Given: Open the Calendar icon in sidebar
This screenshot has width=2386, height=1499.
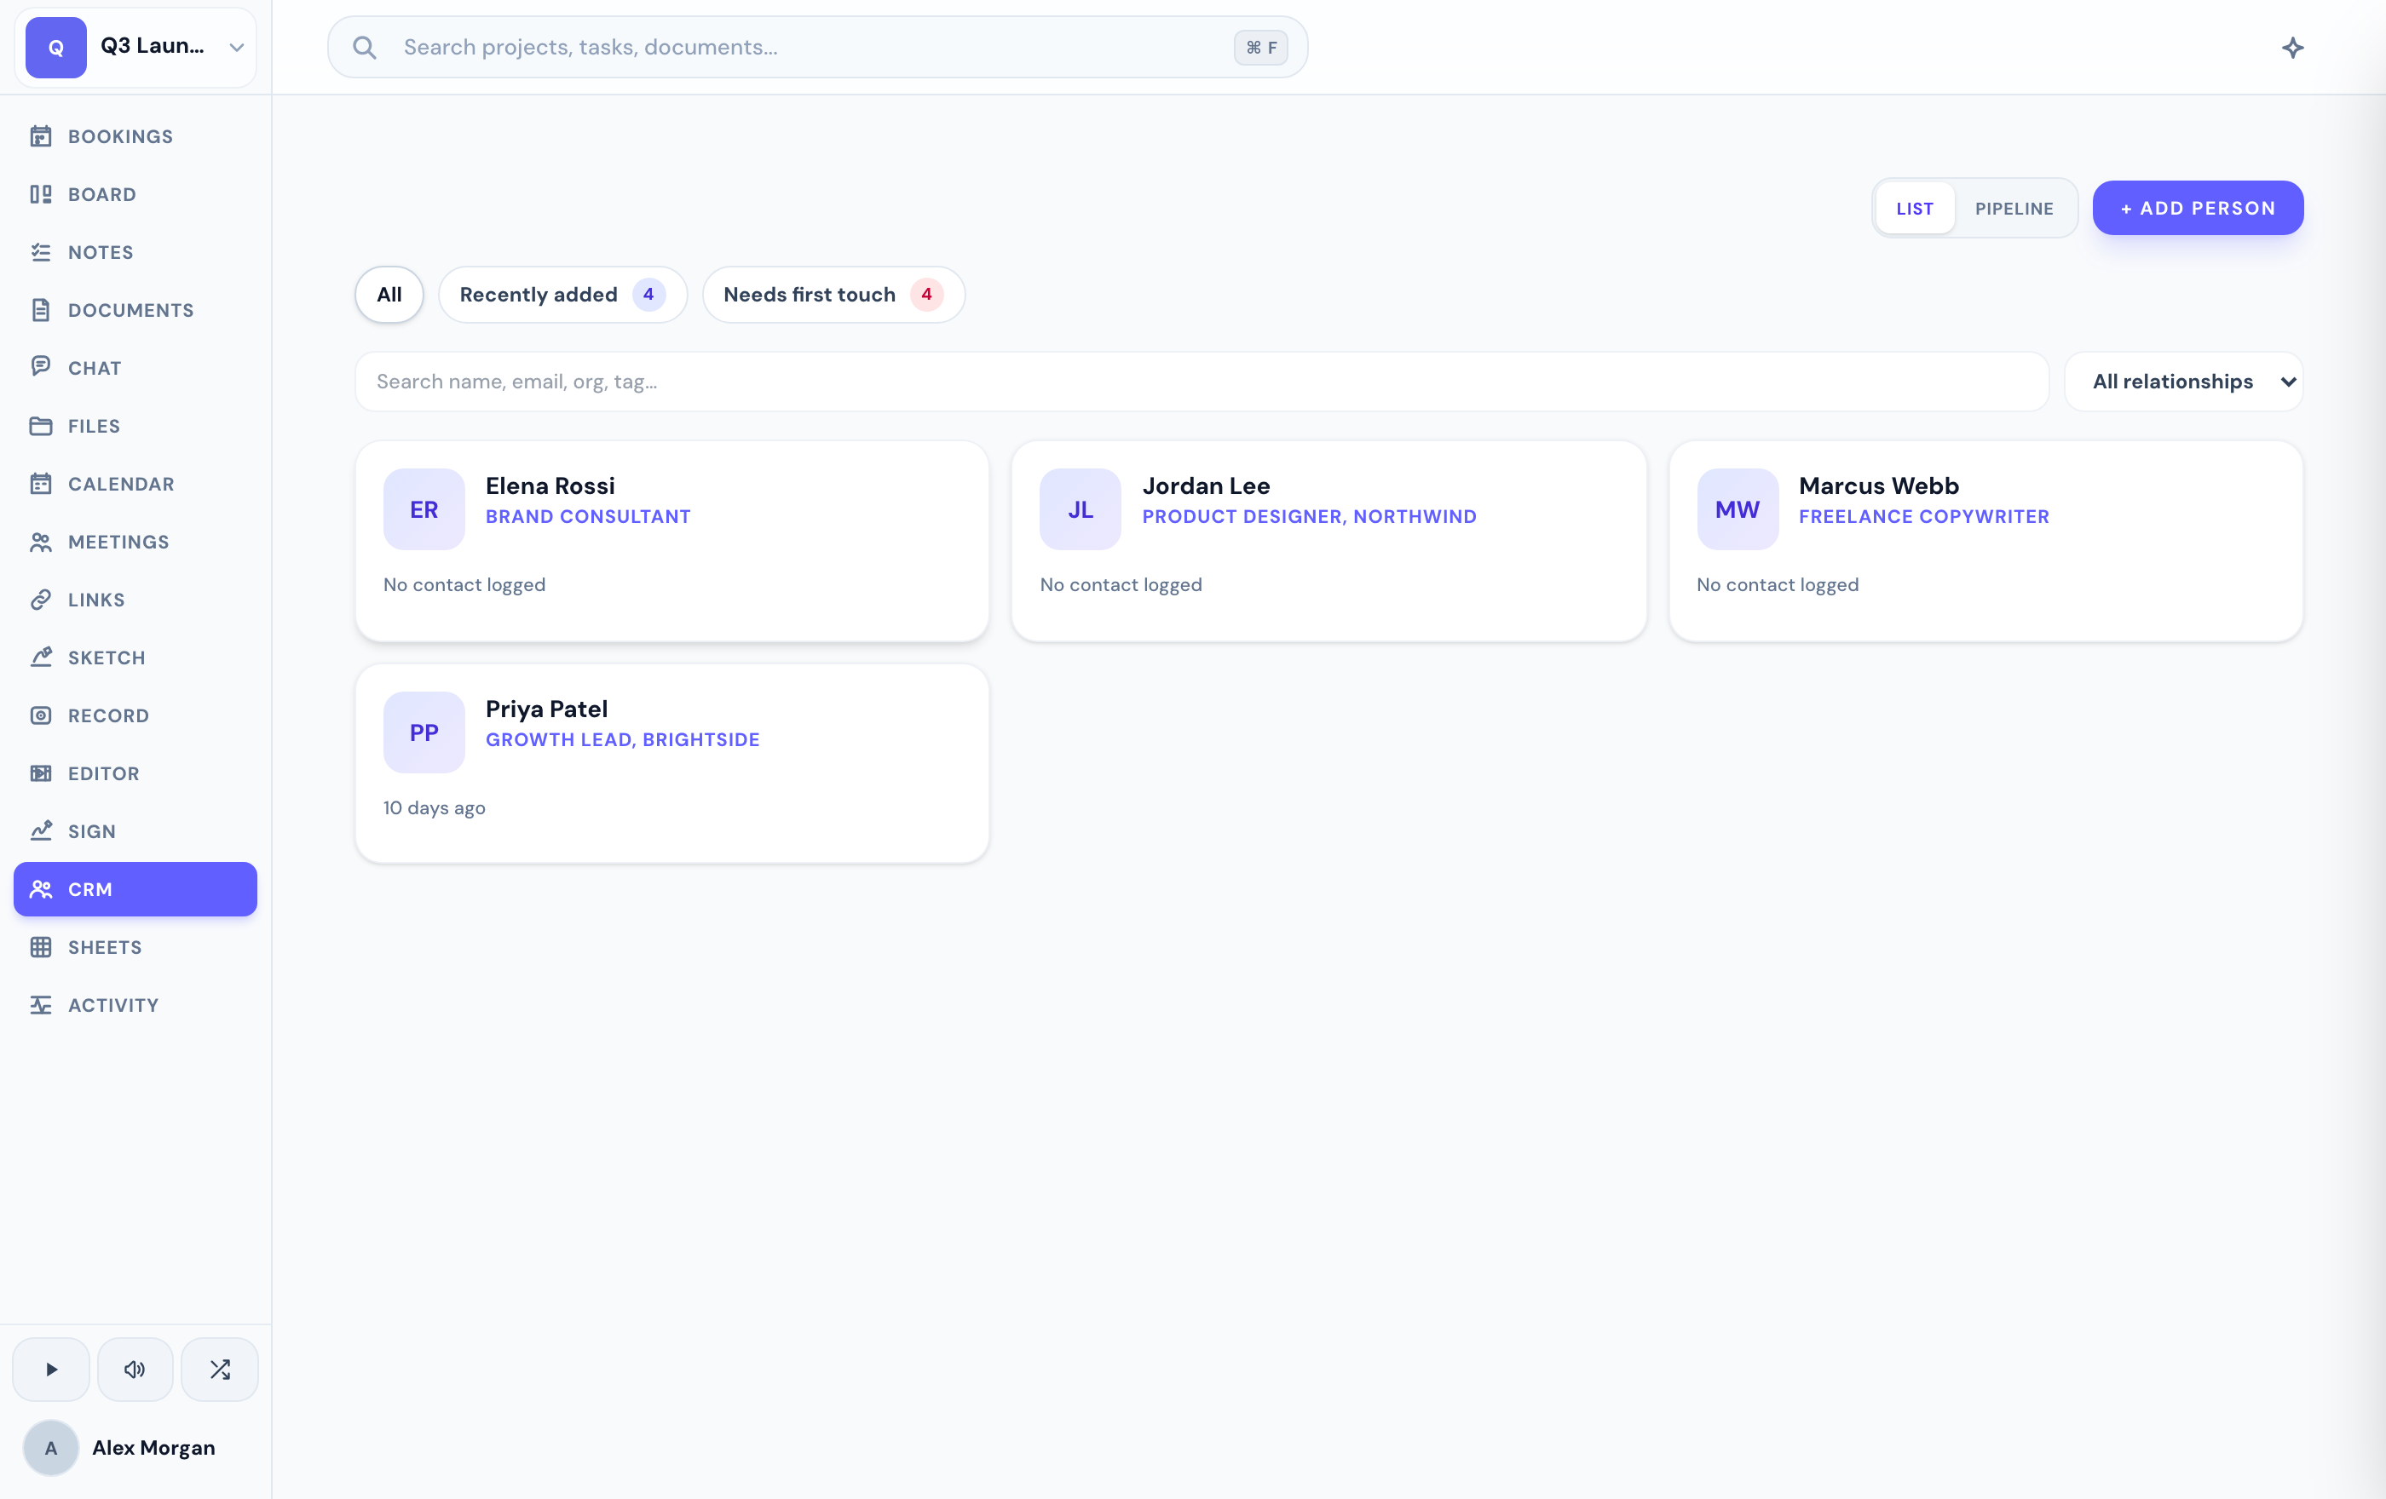Looking at the screenshot, I should point(41,484).
